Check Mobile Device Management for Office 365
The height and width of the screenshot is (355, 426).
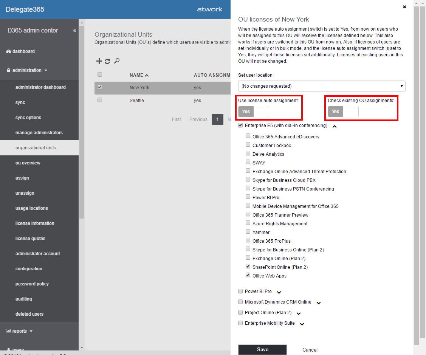(248, 206)
